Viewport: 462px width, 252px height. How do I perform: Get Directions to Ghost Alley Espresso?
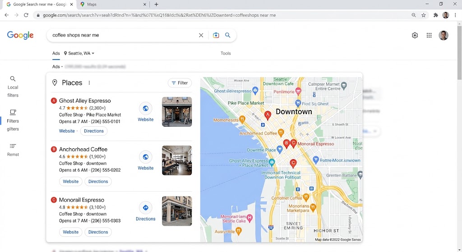94,131
